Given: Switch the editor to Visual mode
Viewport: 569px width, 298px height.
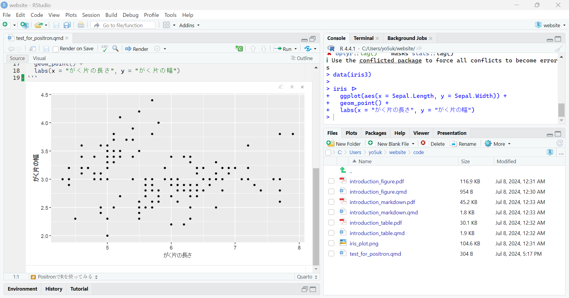Looking at the screenshot, I should [x=39, y=58].
